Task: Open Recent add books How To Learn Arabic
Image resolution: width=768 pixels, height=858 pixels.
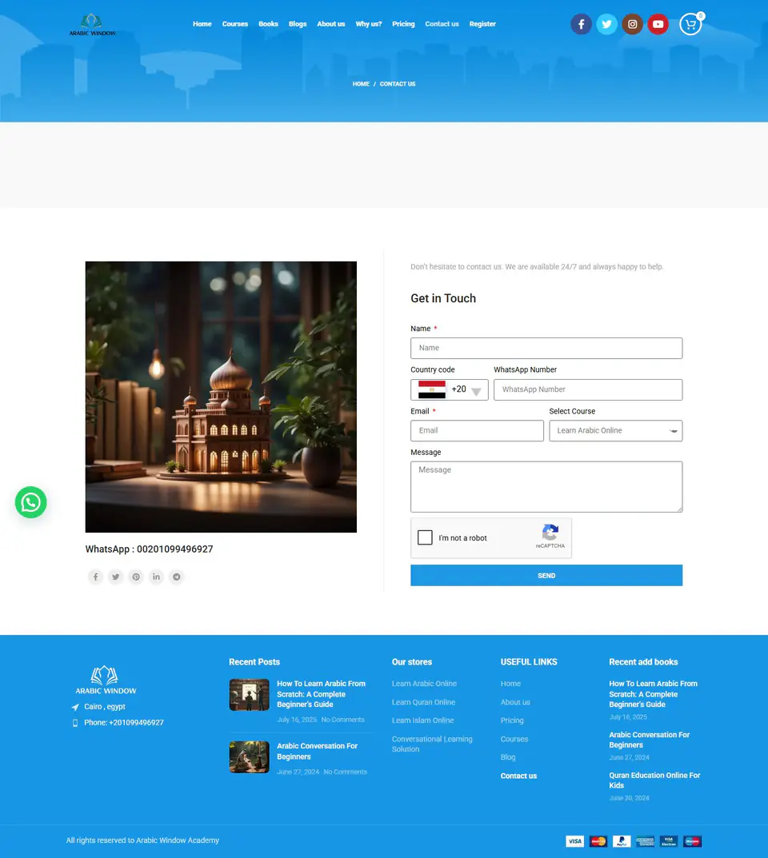Action: point(653,694)
